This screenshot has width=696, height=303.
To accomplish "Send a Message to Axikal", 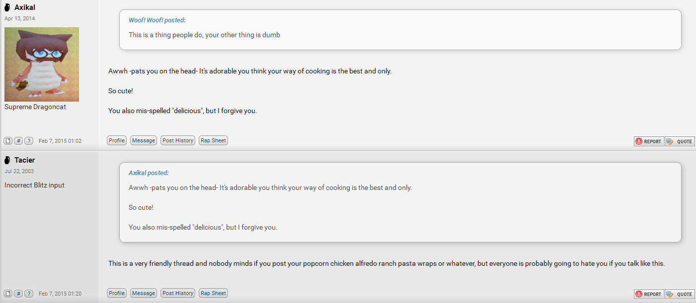I will pyautogui.click(x=144, y=140).
